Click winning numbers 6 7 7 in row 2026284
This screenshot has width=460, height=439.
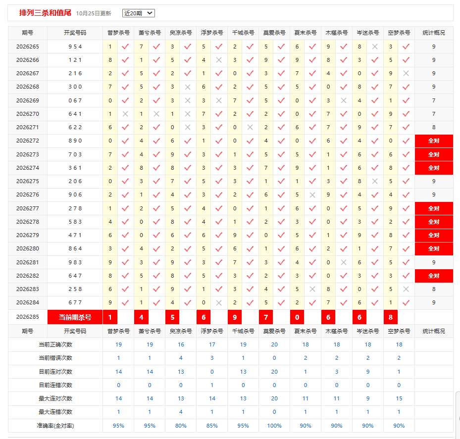coord(75,302)
